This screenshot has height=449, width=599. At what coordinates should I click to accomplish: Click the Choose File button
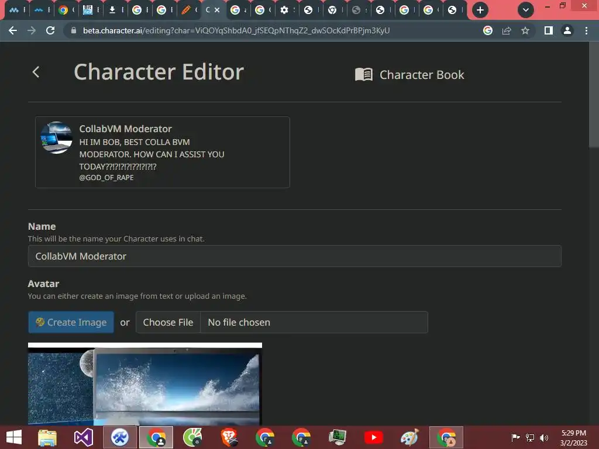(168, 322)
